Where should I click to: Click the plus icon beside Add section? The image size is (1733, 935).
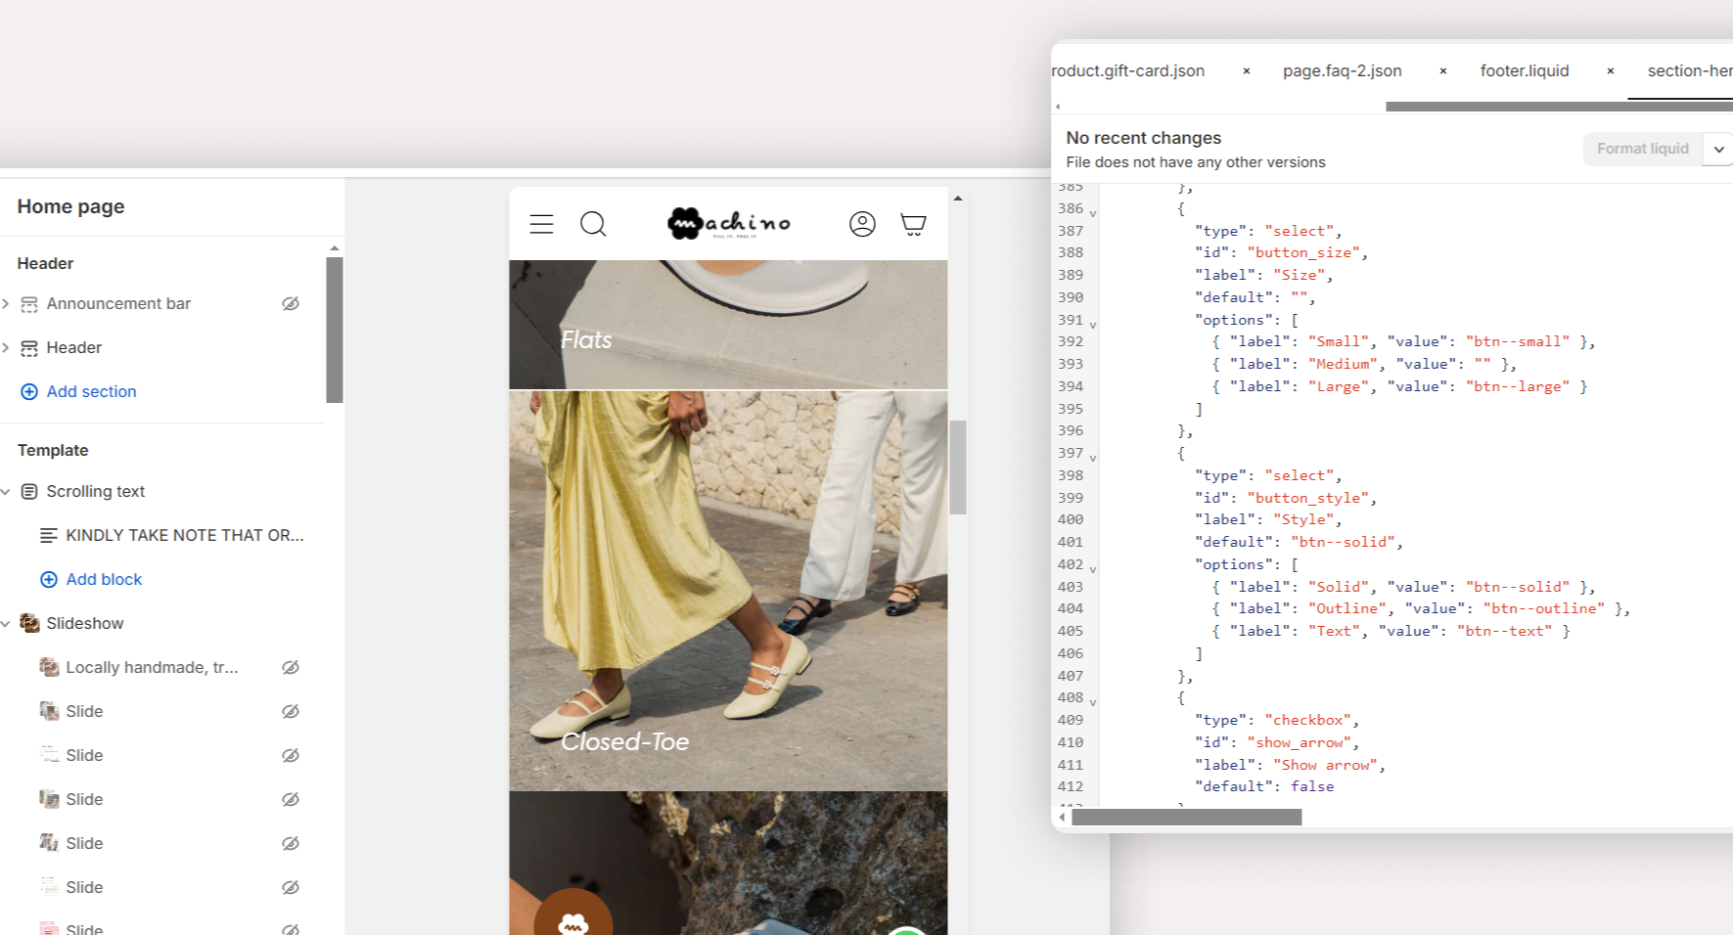click(29, 391)
